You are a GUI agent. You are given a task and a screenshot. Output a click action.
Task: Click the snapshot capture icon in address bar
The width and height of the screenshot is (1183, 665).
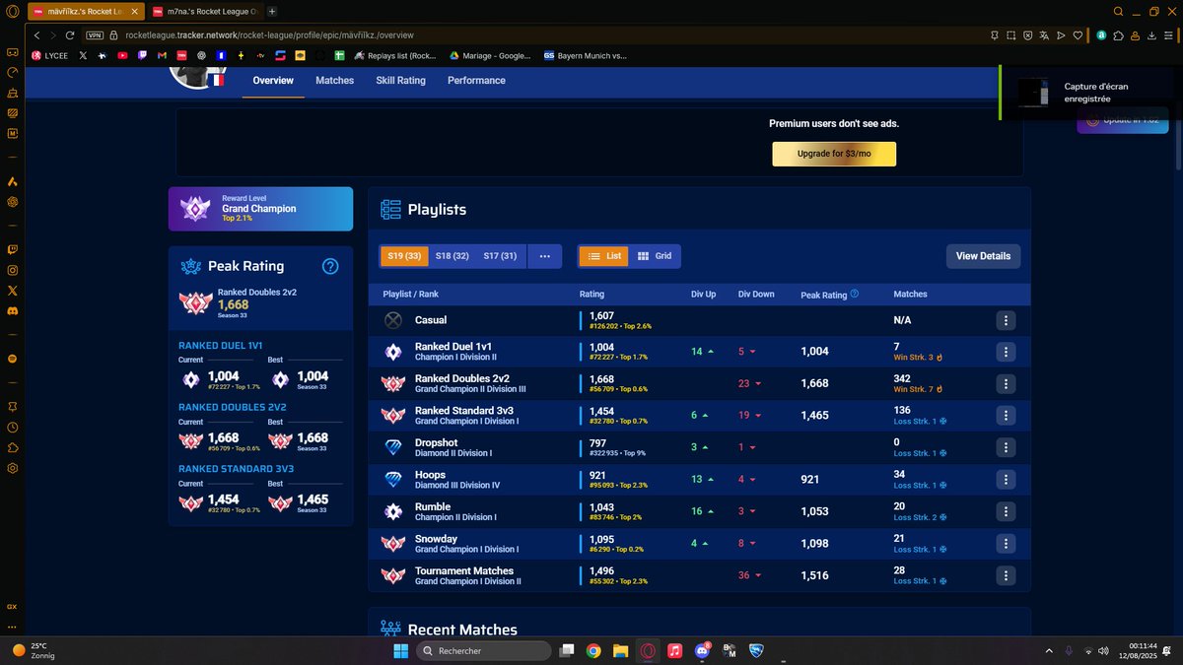1011,34
